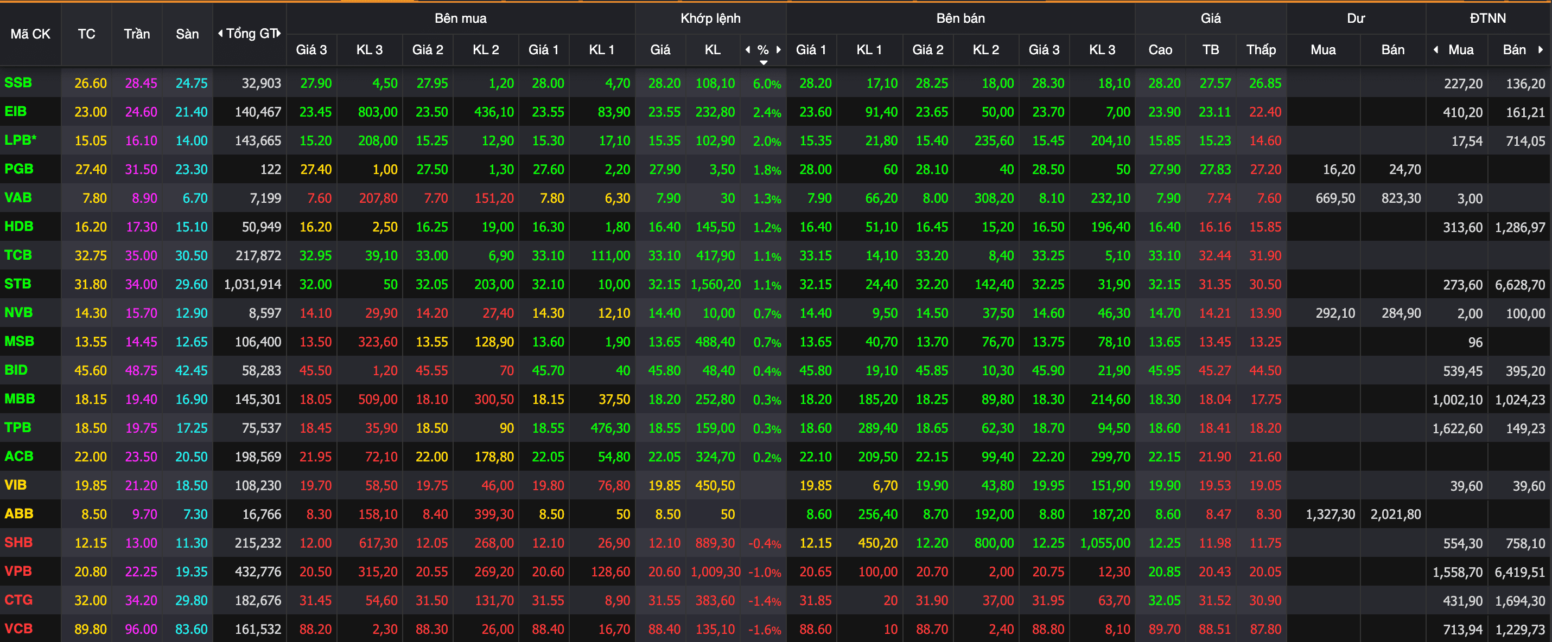
Task: Click the Khớp lệnh group header
Action: (710, 18)
